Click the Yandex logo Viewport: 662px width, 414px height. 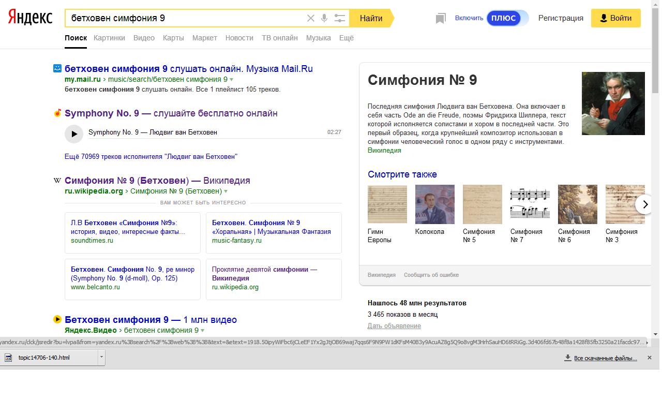tap(30, 18)
